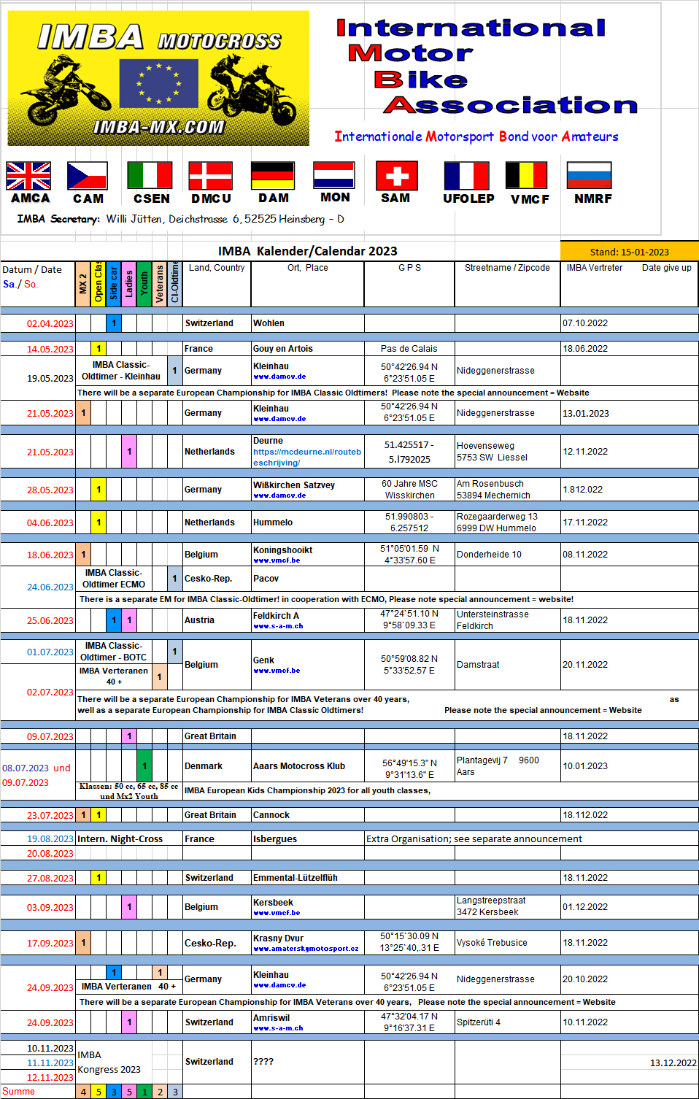Open www.vmcf.be link under Genk

tap(277, 671)
